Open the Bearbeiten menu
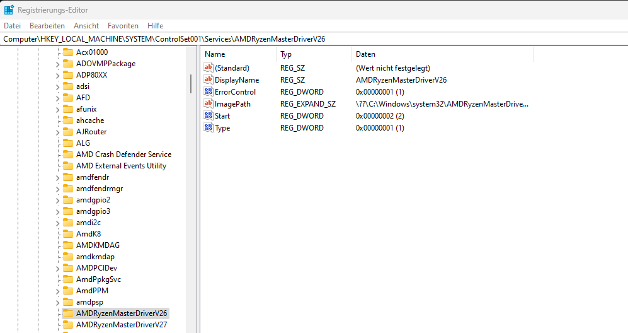This screenshot has height=333, width=628. (x=47, y=26)
